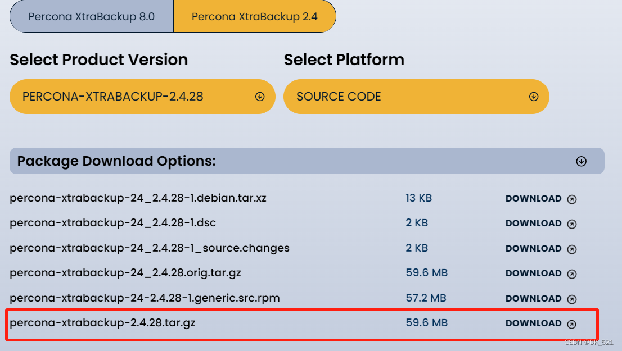Screen dimensions: 622x351
Task: Click the percona-xtrabackup-24_2.4.28-1.debian.tar.xz filename
Action: (138, 198)
